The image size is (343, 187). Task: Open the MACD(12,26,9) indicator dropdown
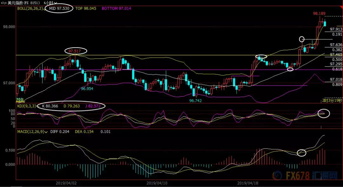click(46, 132)
